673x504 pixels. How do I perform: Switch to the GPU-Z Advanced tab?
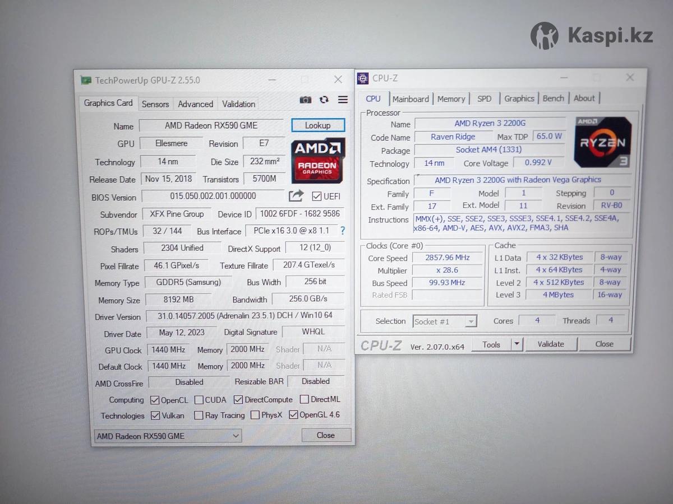click(x=196, y=104)
